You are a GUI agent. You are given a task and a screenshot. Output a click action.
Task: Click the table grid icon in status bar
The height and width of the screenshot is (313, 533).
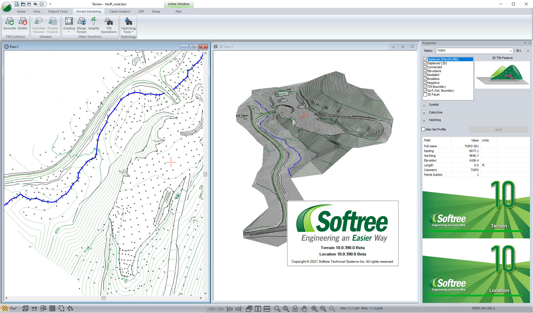(x=52, y=309)
